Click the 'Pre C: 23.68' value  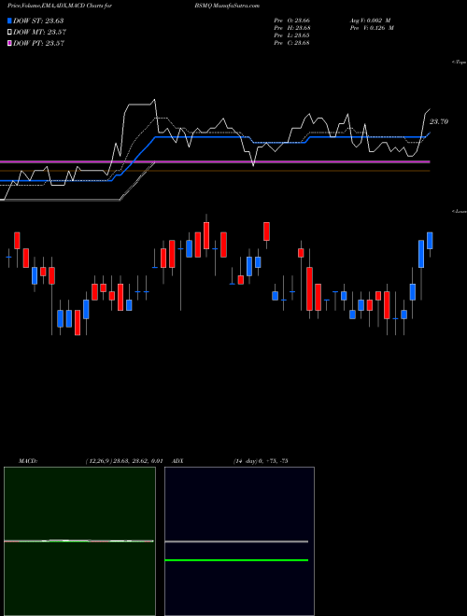(291, 43)
